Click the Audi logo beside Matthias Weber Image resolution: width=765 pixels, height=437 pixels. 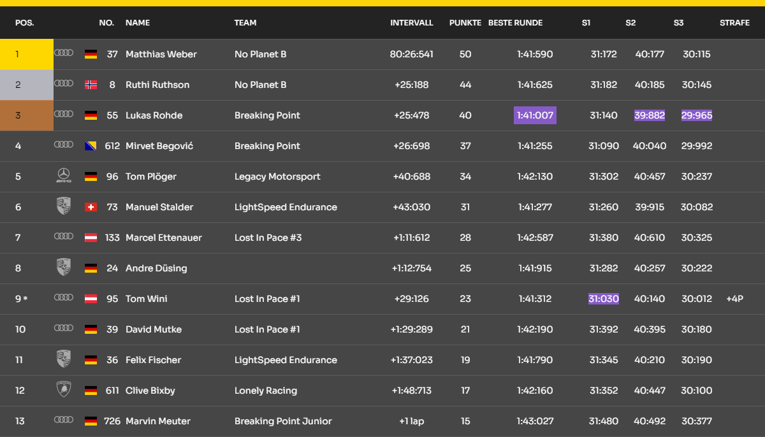tap(64, 53)
